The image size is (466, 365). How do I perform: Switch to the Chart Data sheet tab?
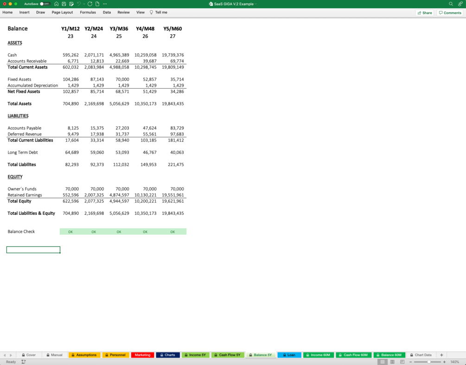pyautogui.click(x=421, y=355)
